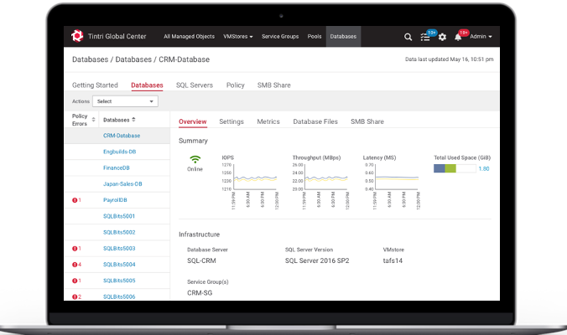Open the SQLBits5006 database
The height and width of the screenshot is (335, 567).
(119, 296)
